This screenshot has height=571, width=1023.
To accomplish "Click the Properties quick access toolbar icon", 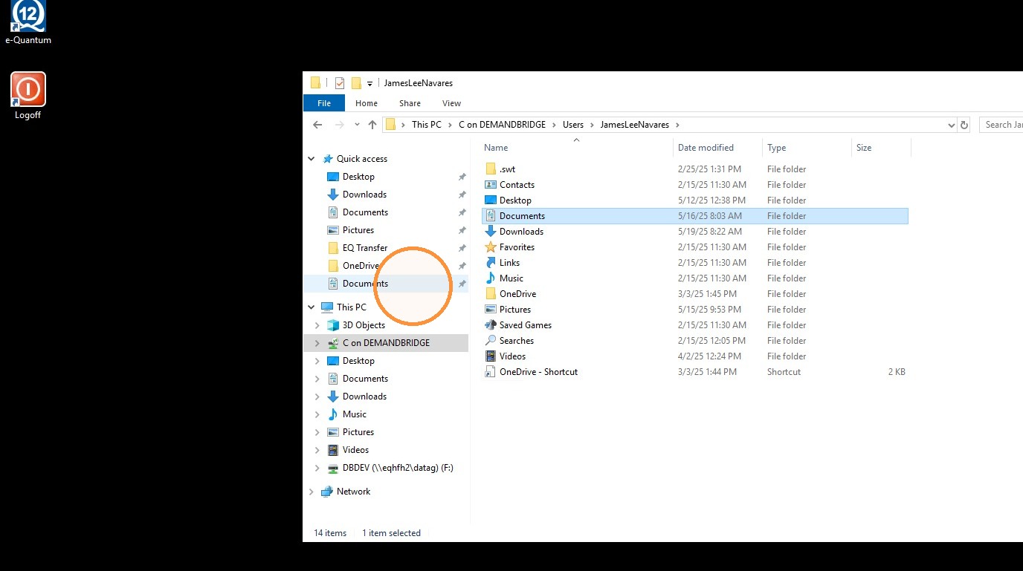I will (340, 83).
